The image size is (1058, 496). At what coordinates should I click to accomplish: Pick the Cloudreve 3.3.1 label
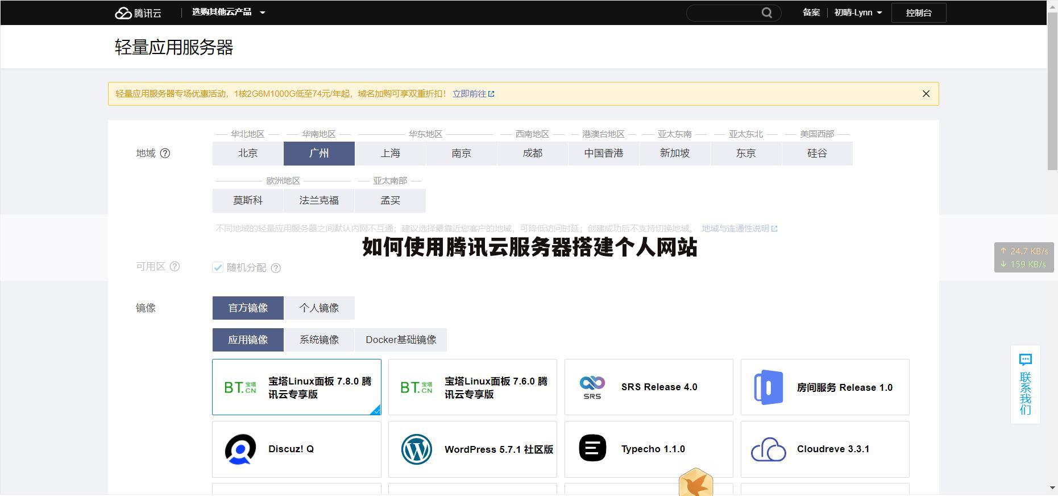[x=833, y=449]
